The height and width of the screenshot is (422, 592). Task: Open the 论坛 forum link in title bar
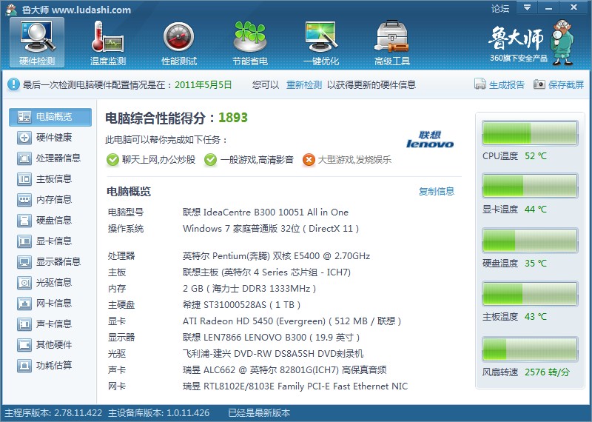pyautogui.click(x=500, y=8)
